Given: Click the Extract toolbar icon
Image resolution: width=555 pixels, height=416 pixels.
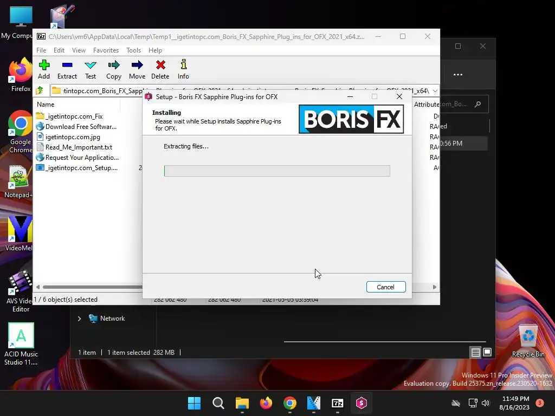Looking at the screenshot, I should (x=67, y=69).
